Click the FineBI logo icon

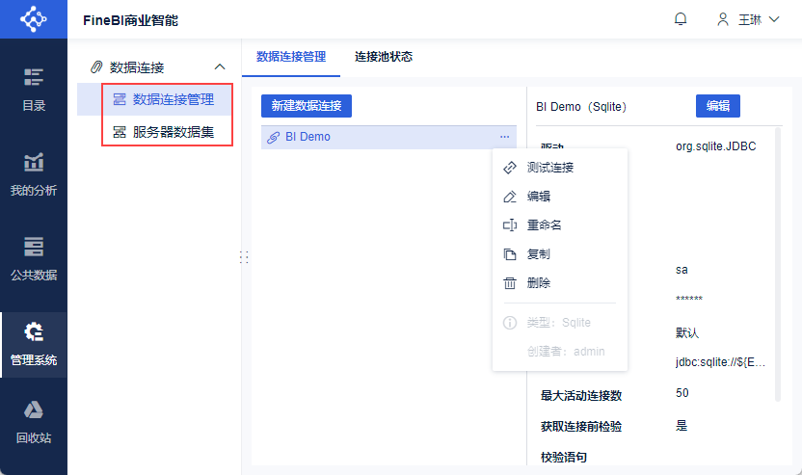tap(33, 19)
